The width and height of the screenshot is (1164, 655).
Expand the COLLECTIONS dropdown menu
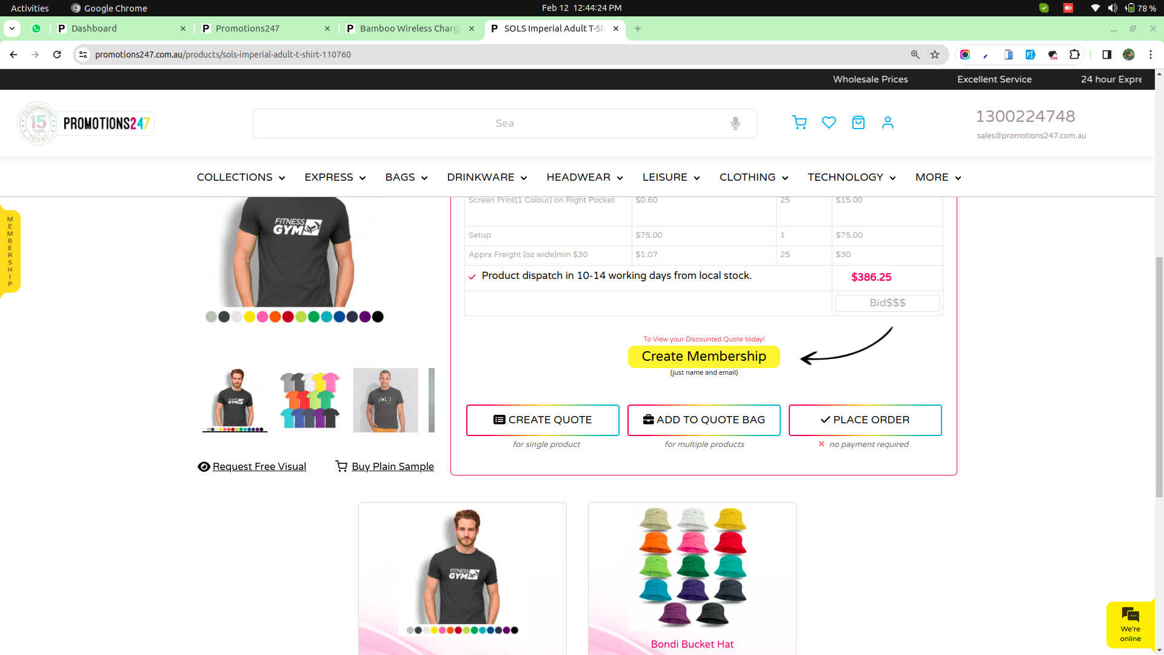[x=241, y=177]
